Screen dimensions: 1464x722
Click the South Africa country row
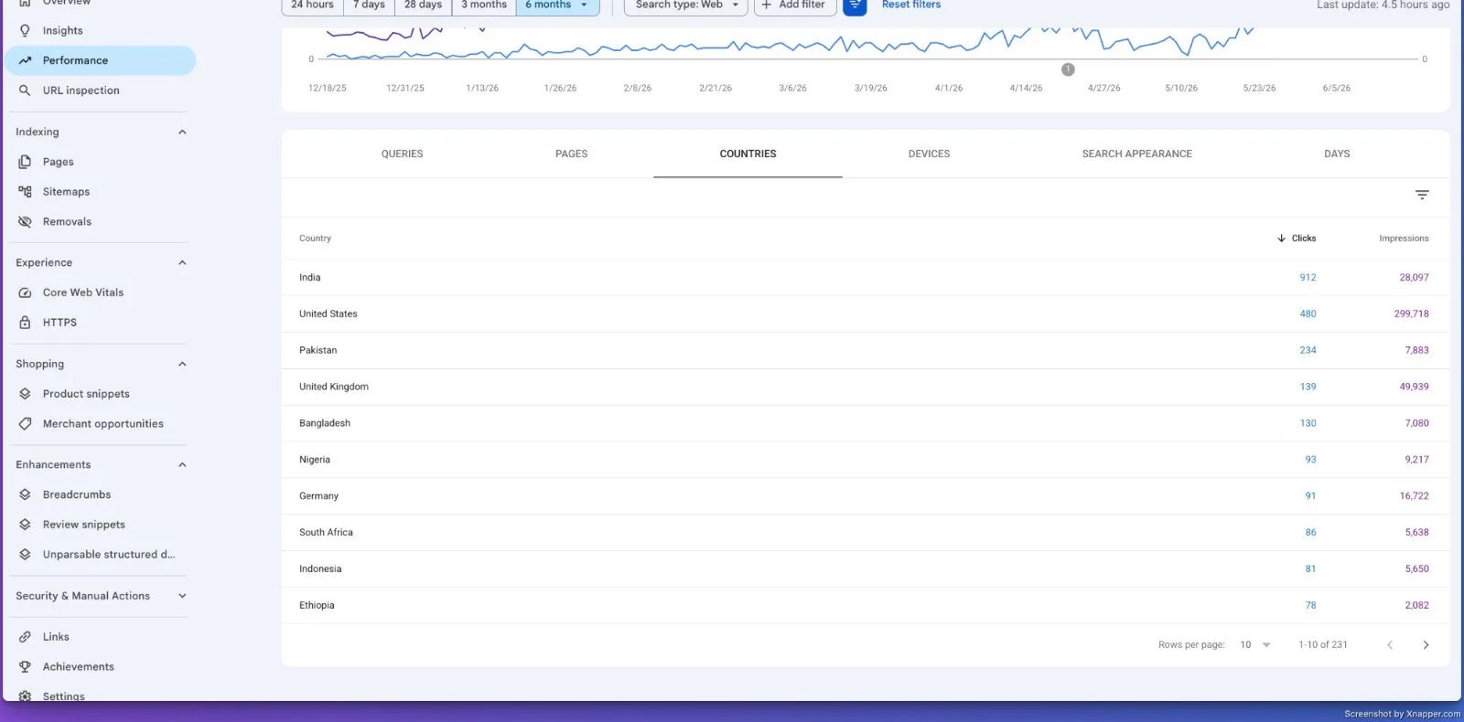865,533
